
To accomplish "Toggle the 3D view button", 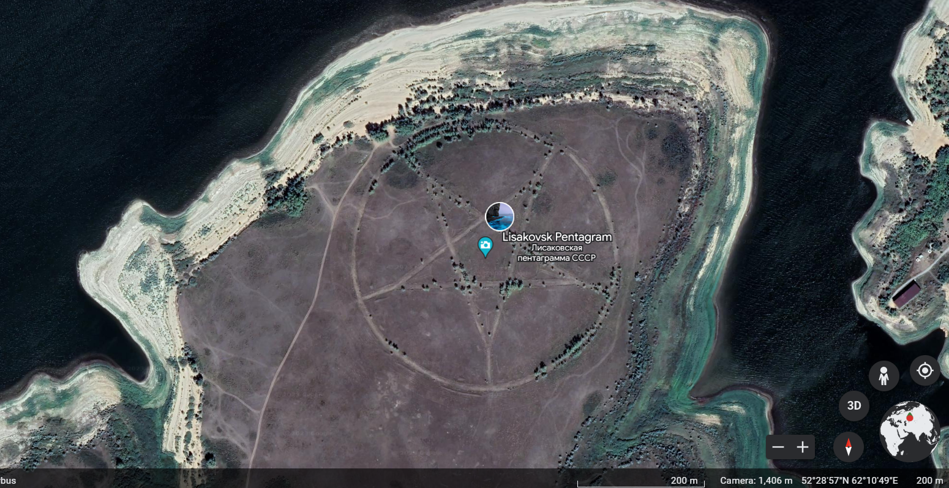I will point(853,405).
